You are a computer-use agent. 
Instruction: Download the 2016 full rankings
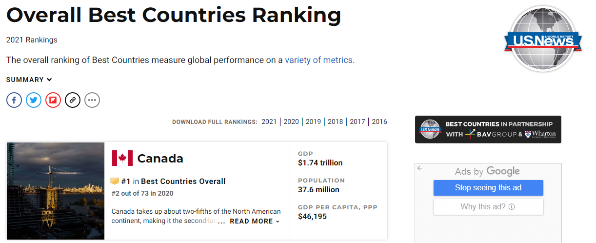[379, 121]
